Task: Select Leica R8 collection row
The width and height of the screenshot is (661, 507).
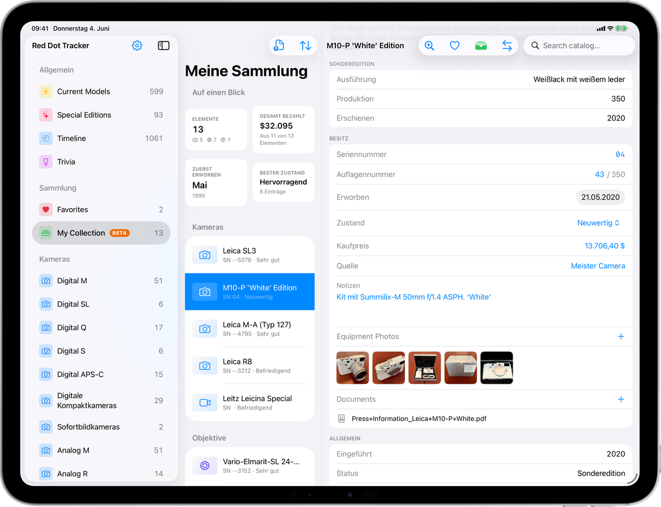Action: [x=249, y=366]
